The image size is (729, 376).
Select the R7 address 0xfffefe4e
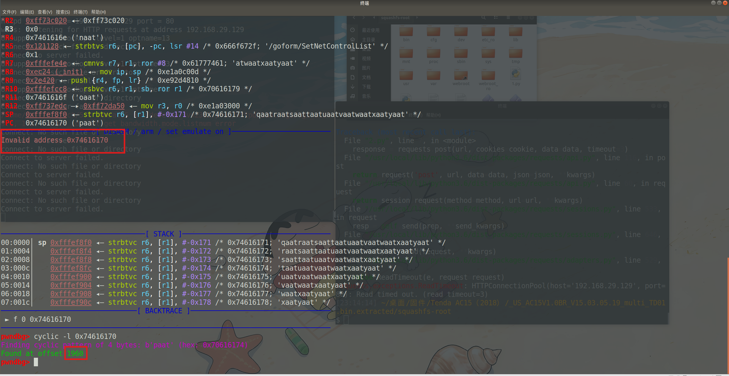point(46,63)
